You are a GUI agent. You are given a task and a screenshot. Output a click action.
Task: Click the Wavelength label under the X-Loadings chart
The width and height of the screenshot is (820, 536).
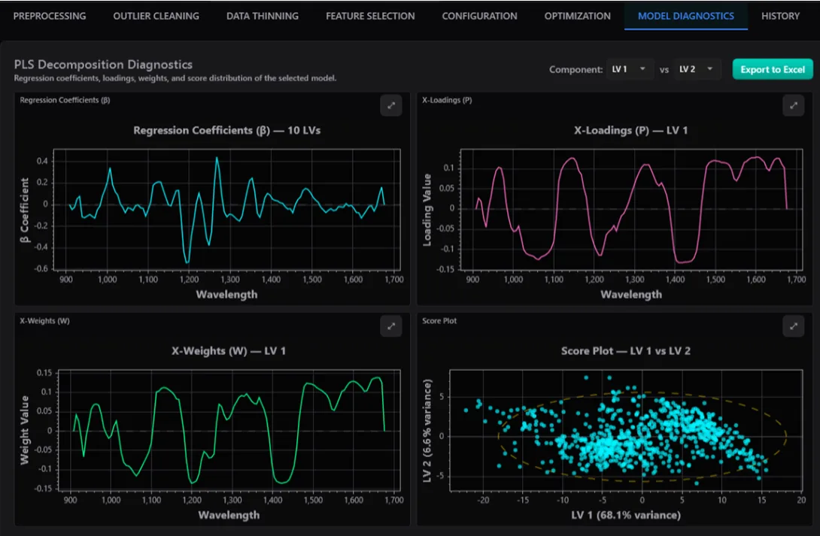(631, 295)
